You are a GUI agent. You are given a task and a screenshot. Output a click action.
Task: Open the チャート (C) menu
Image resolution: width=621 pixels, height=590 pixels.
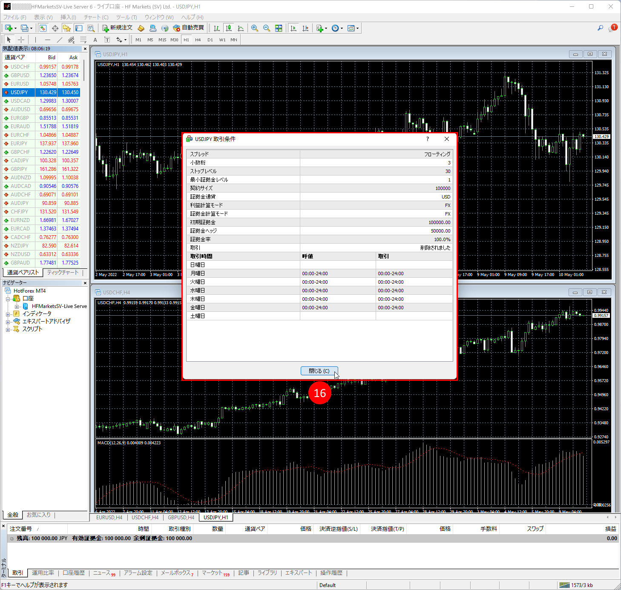(96, 17)
